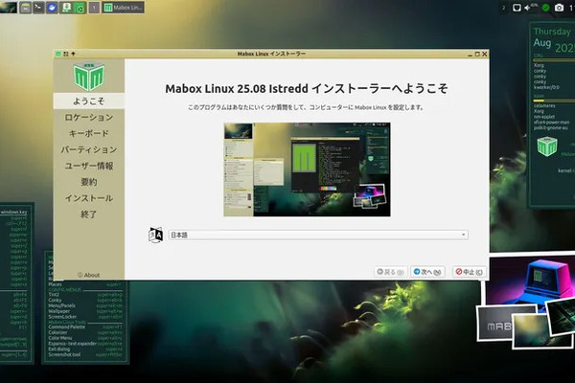Viewport: 575px width, 383px height.
Task: Open the screenshot camera tray icon
Action: pos(559,8)
